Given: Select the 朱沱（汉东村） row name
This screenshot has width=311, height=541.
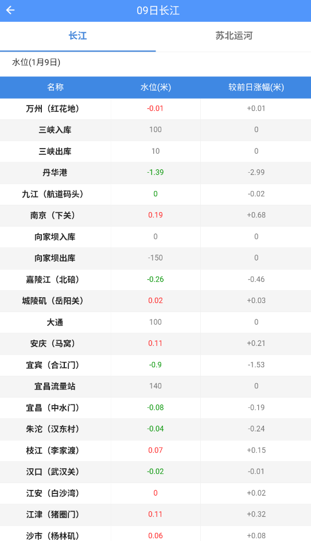Looking at the screenshot, I should (53, 429).
